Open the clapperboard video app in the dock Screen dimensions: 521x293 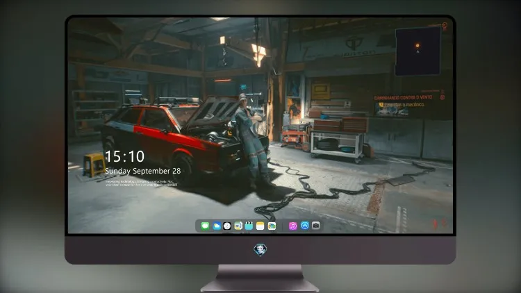(249, 226)
